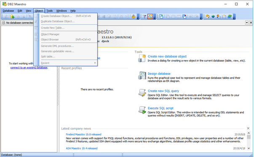Click the globe website toolbar icon
Screen dimensions: 254x157
click(213, 16)
